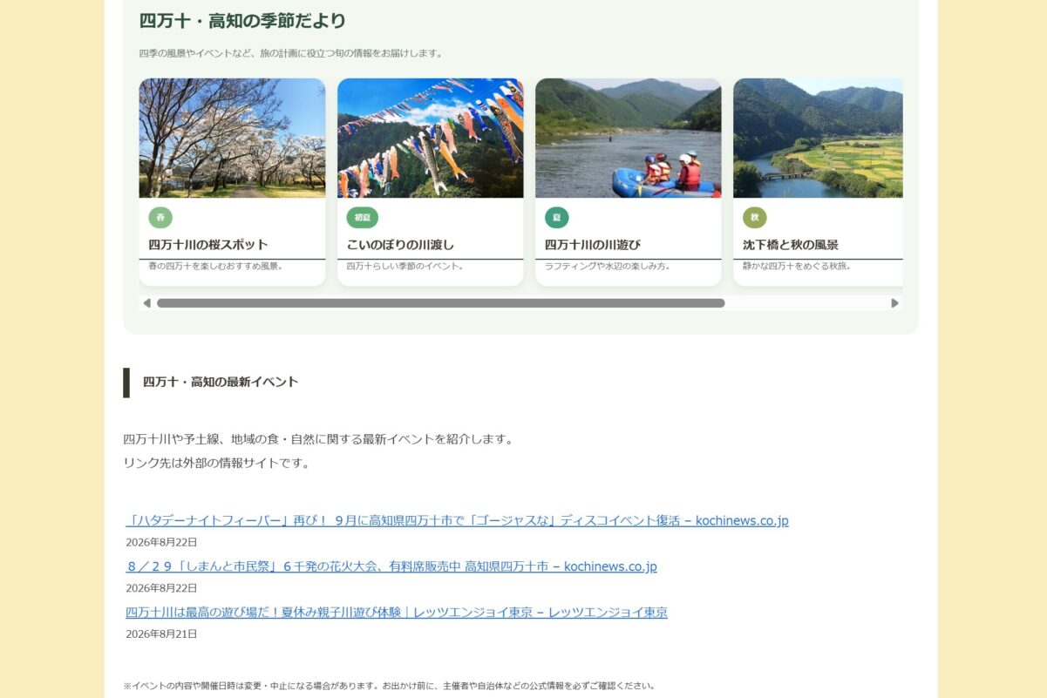Open the 沈下橋と秋の風景 river valley photo

(x=818, y=138)
